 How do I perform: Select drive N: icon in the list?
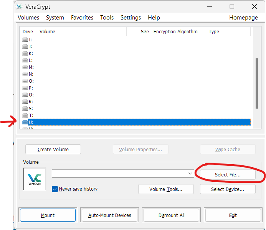[25, 74]
